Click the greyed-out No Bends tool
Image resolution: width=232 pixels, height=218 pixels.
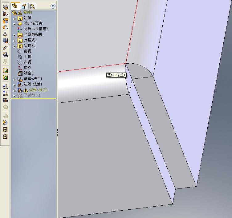(5, 107)
